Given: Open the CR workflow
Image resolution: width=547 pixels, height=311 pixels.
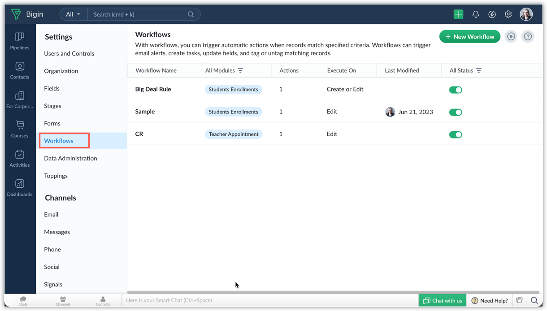Looking at the screenshot, I should (139, 134).
